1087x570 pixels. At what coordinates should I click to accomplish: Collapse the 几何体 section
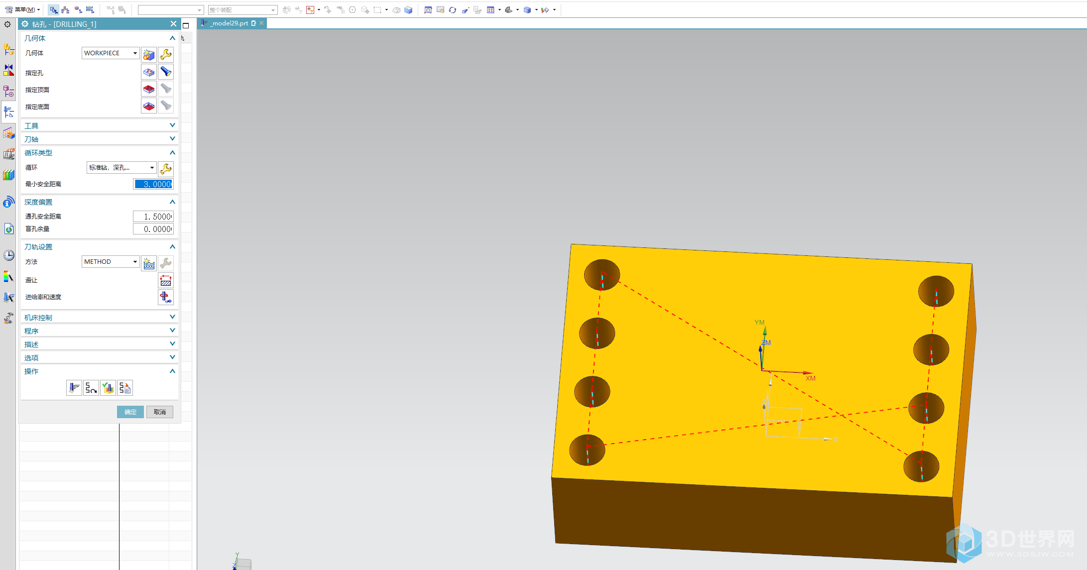tap(172, 38)
